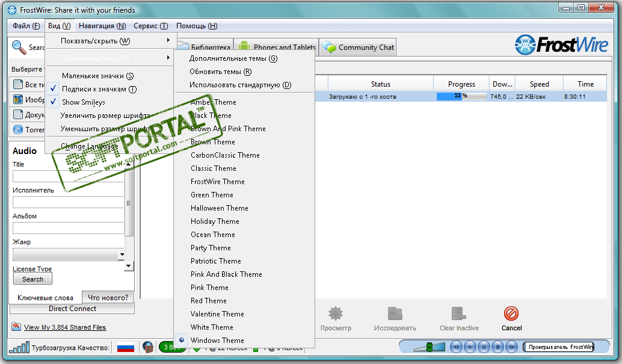Click previous track player button
Viewport: 622px width, 364px height.
(456, 347)
